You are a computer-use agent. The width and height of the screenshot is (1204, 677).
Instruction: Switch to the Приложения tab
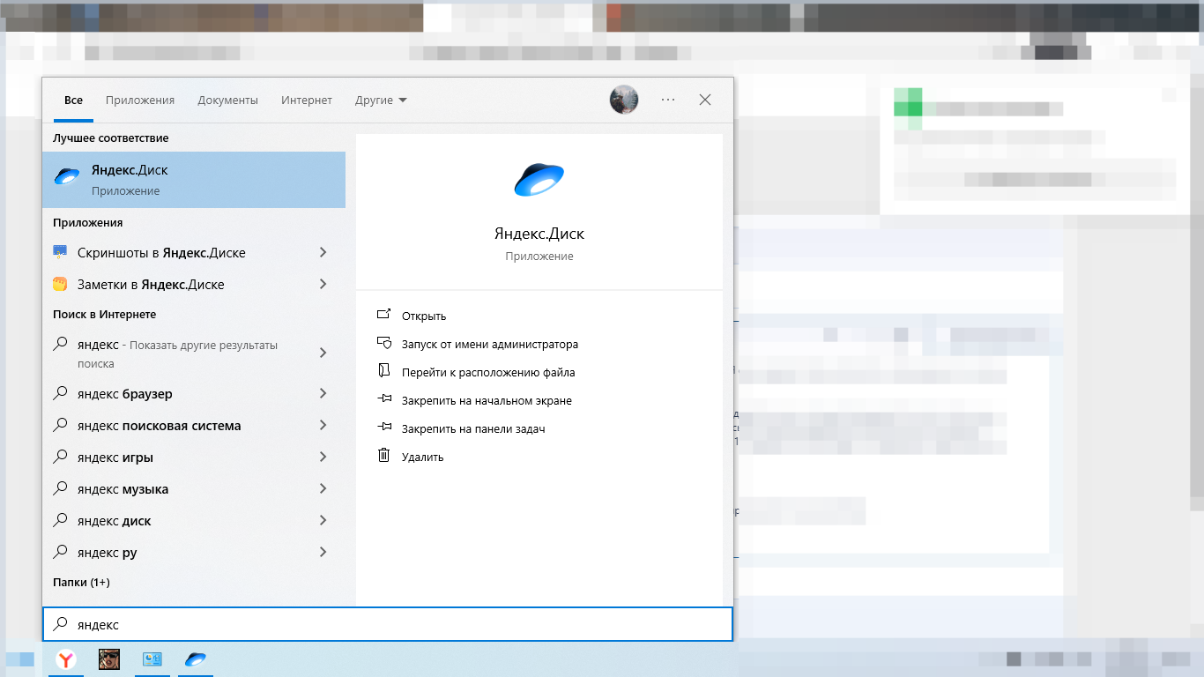140,100
